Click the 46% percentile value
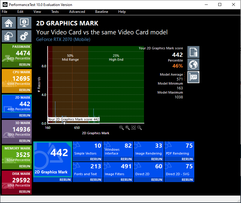The image size is (241, 203). click(x=178, y=66)
